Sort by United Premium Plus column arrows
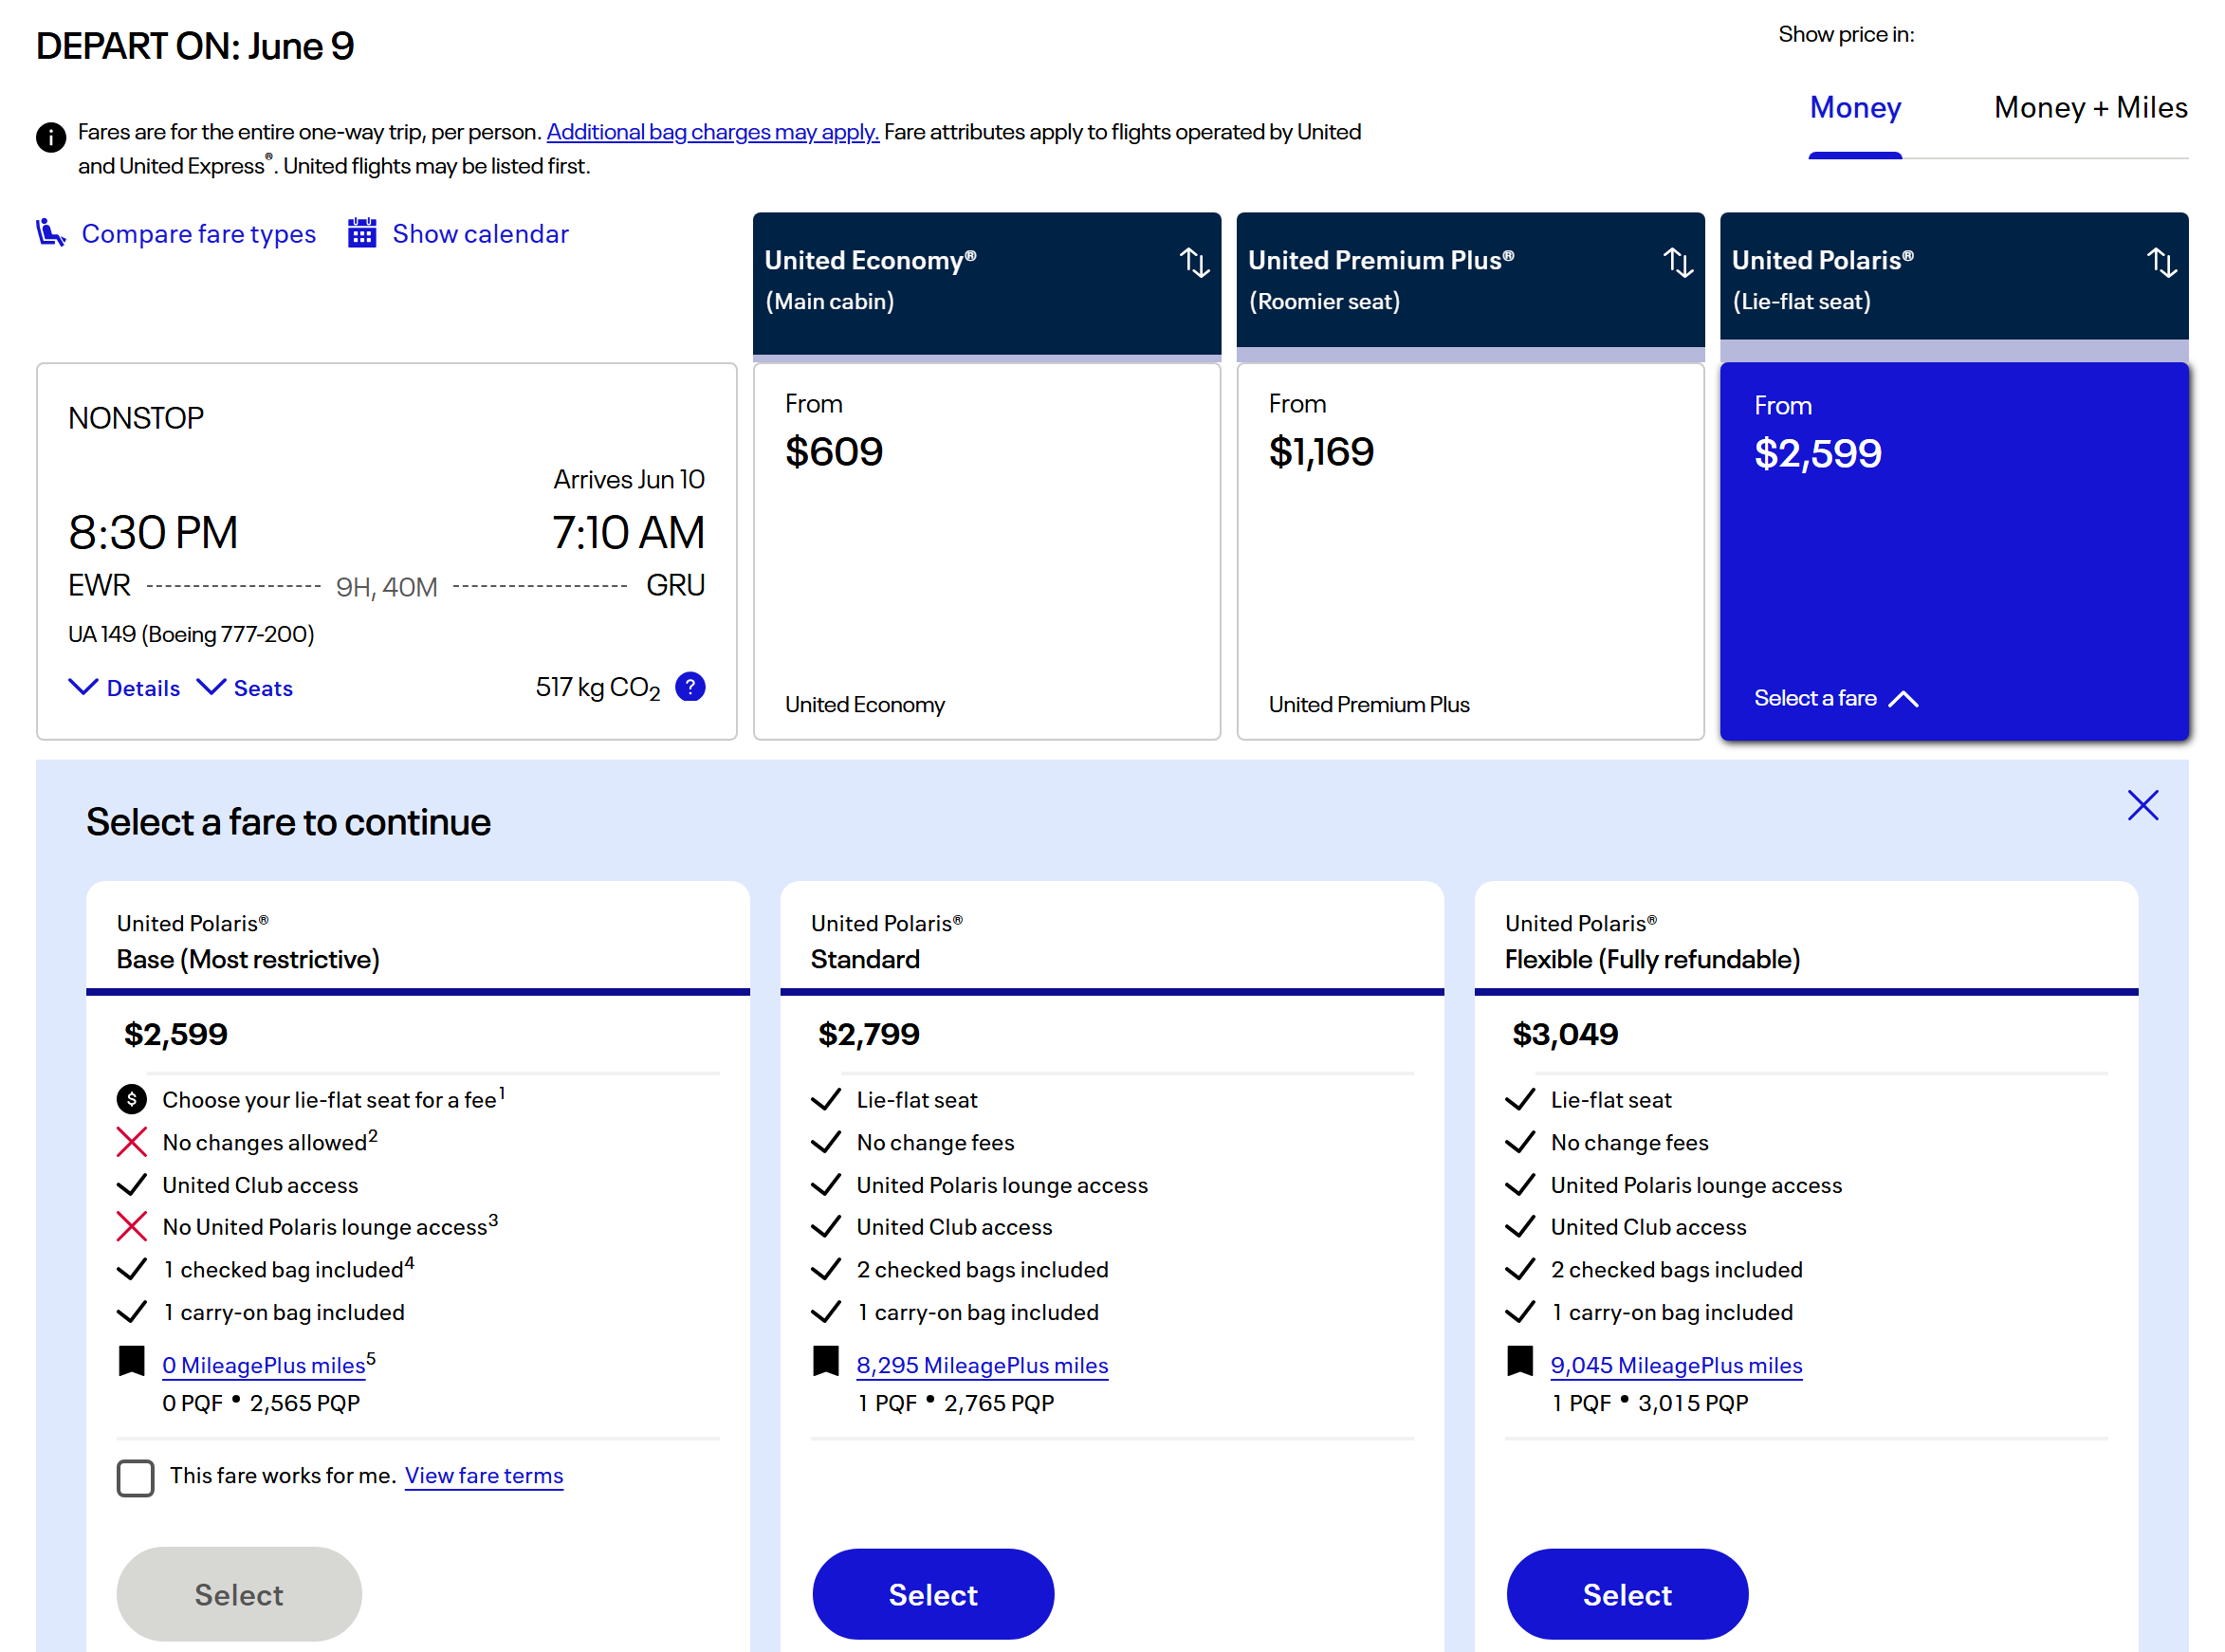The image size is (2225, 1652). (x=1678, y=262)
